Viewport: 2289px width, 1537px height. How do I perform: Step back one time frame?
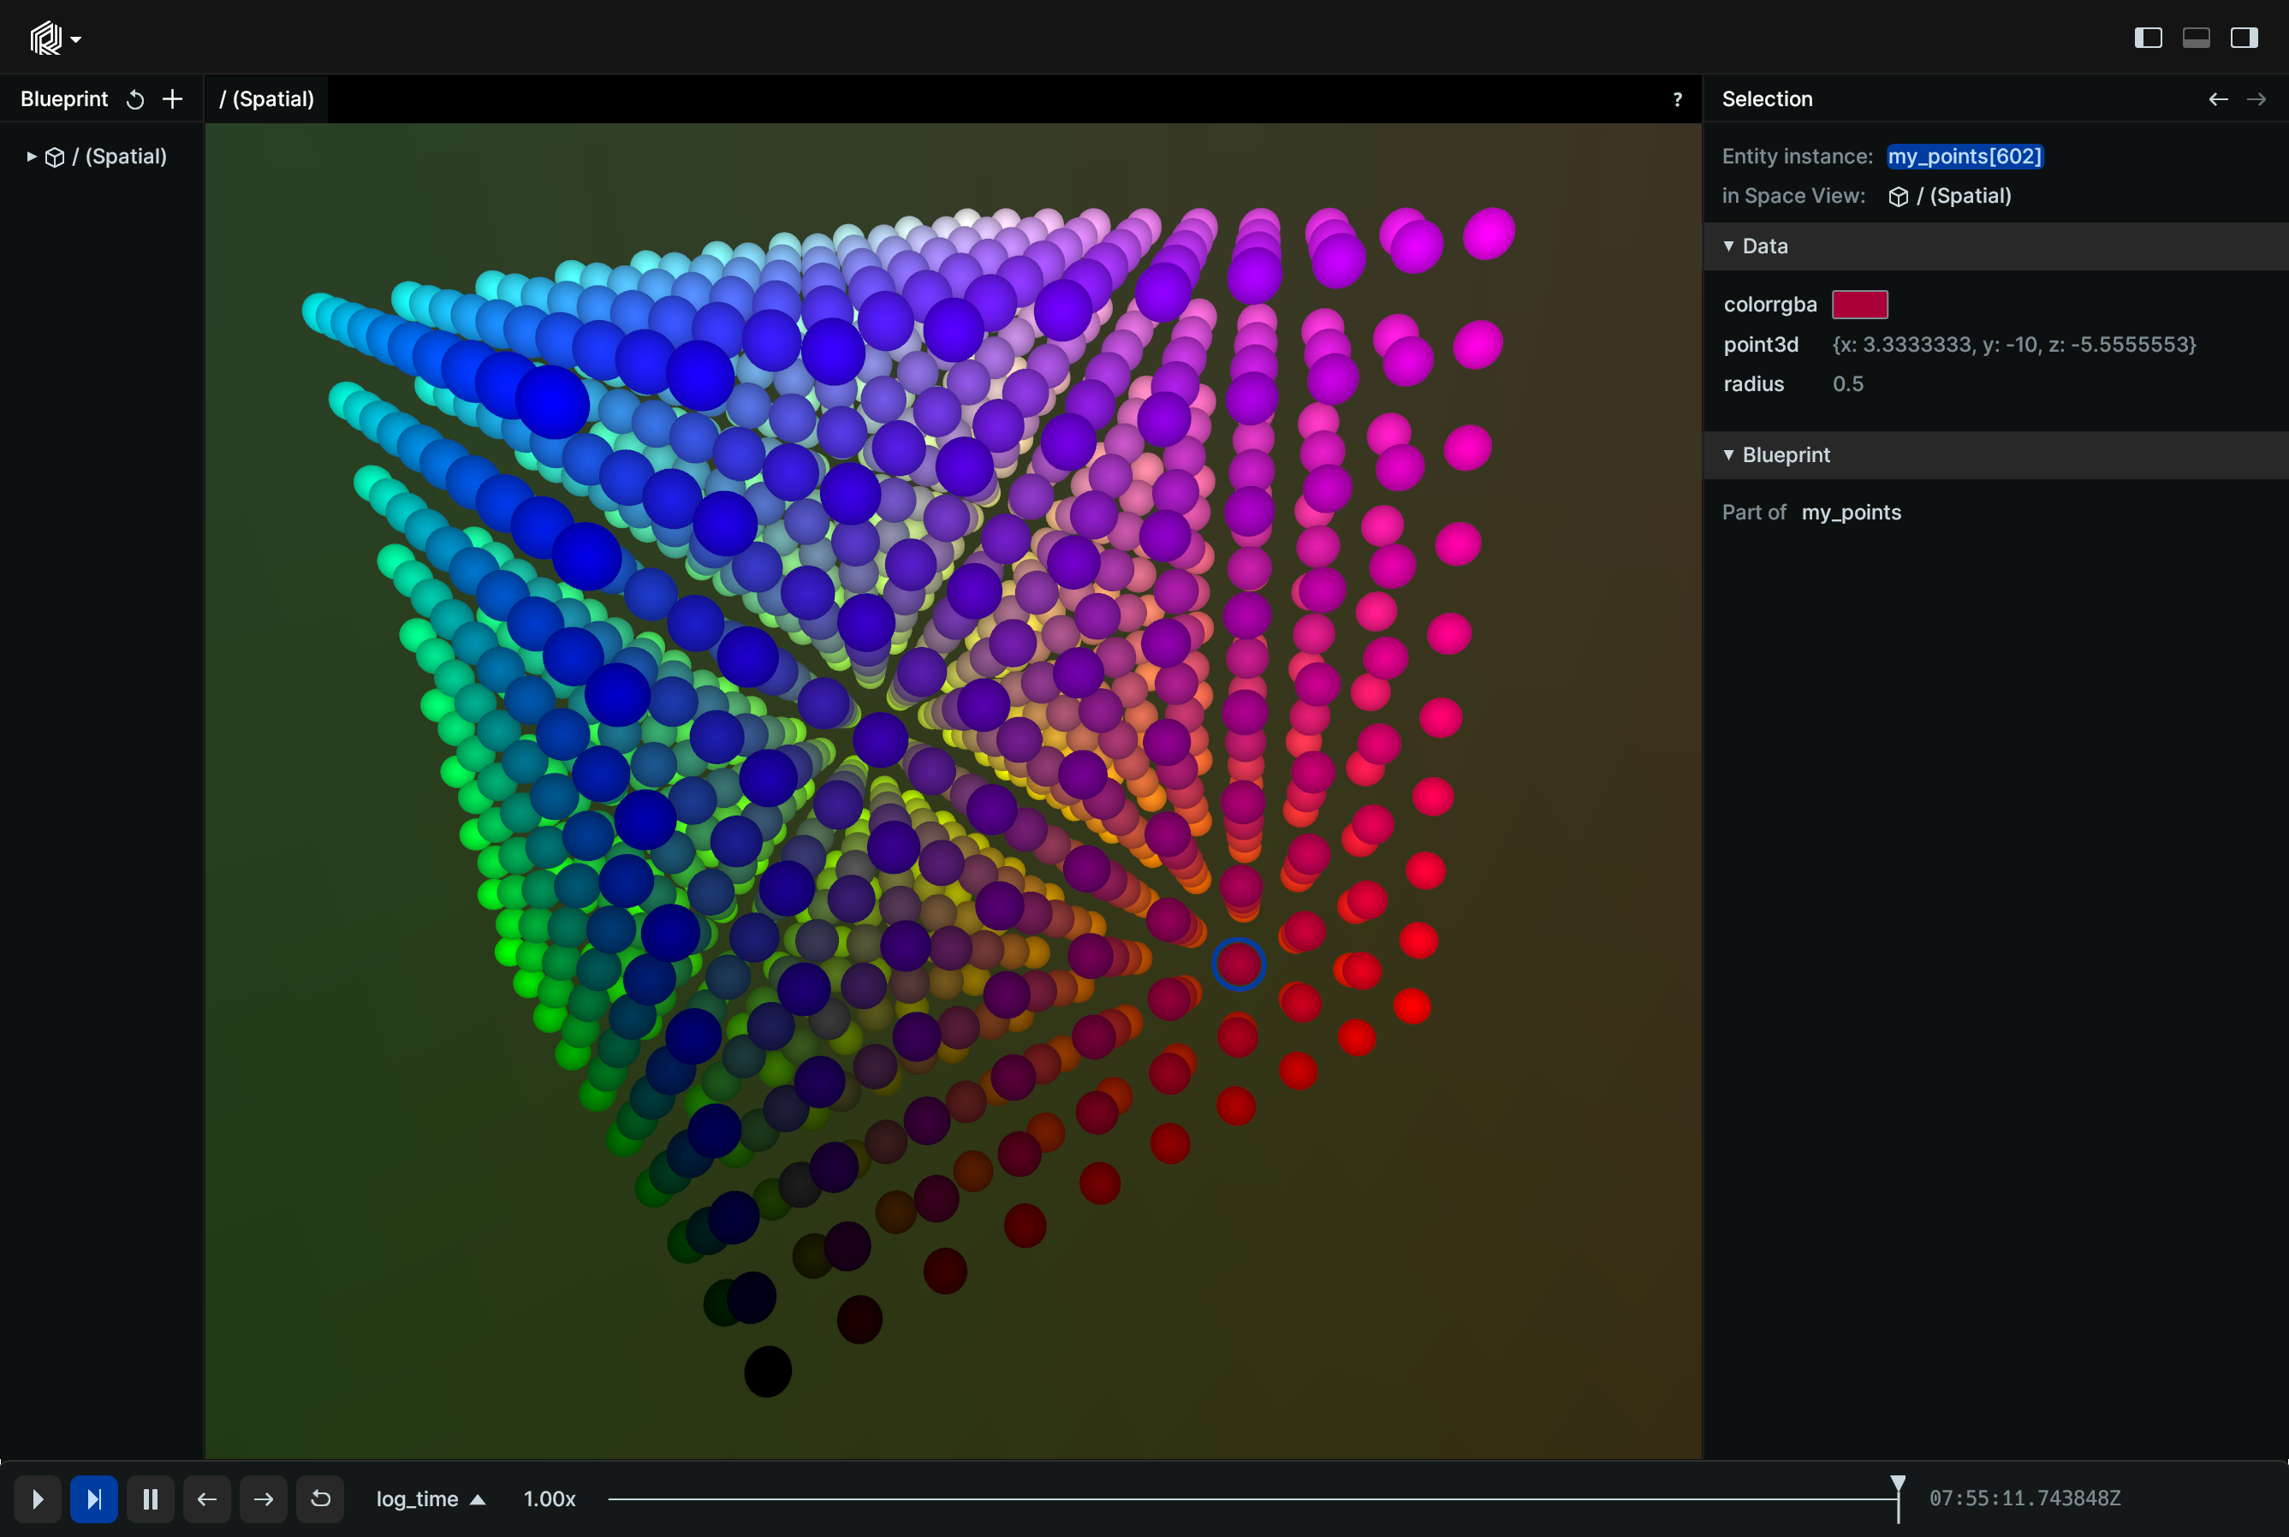coord(207,1498)
